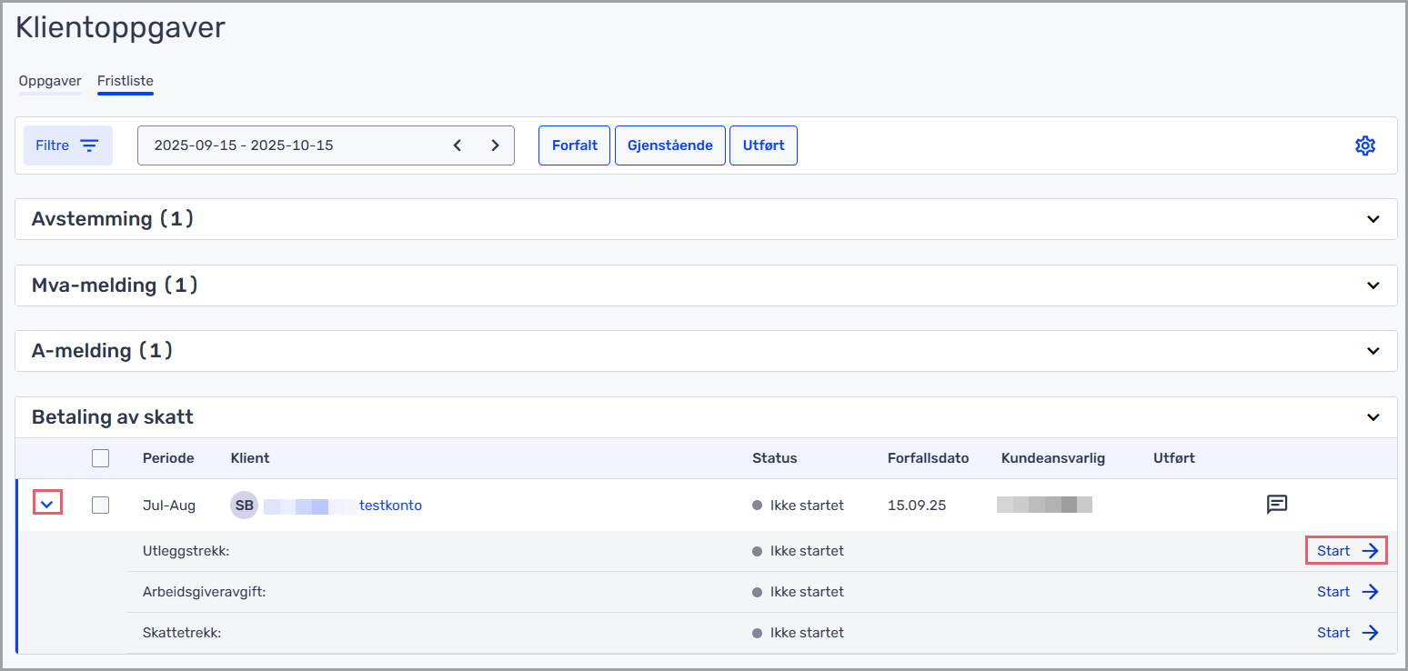Open the settings gear icon

(1364, 145)
